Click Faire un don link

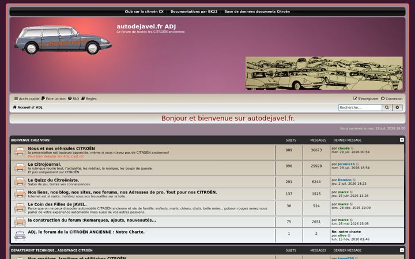pyautogui.click(x=54, y=98)
